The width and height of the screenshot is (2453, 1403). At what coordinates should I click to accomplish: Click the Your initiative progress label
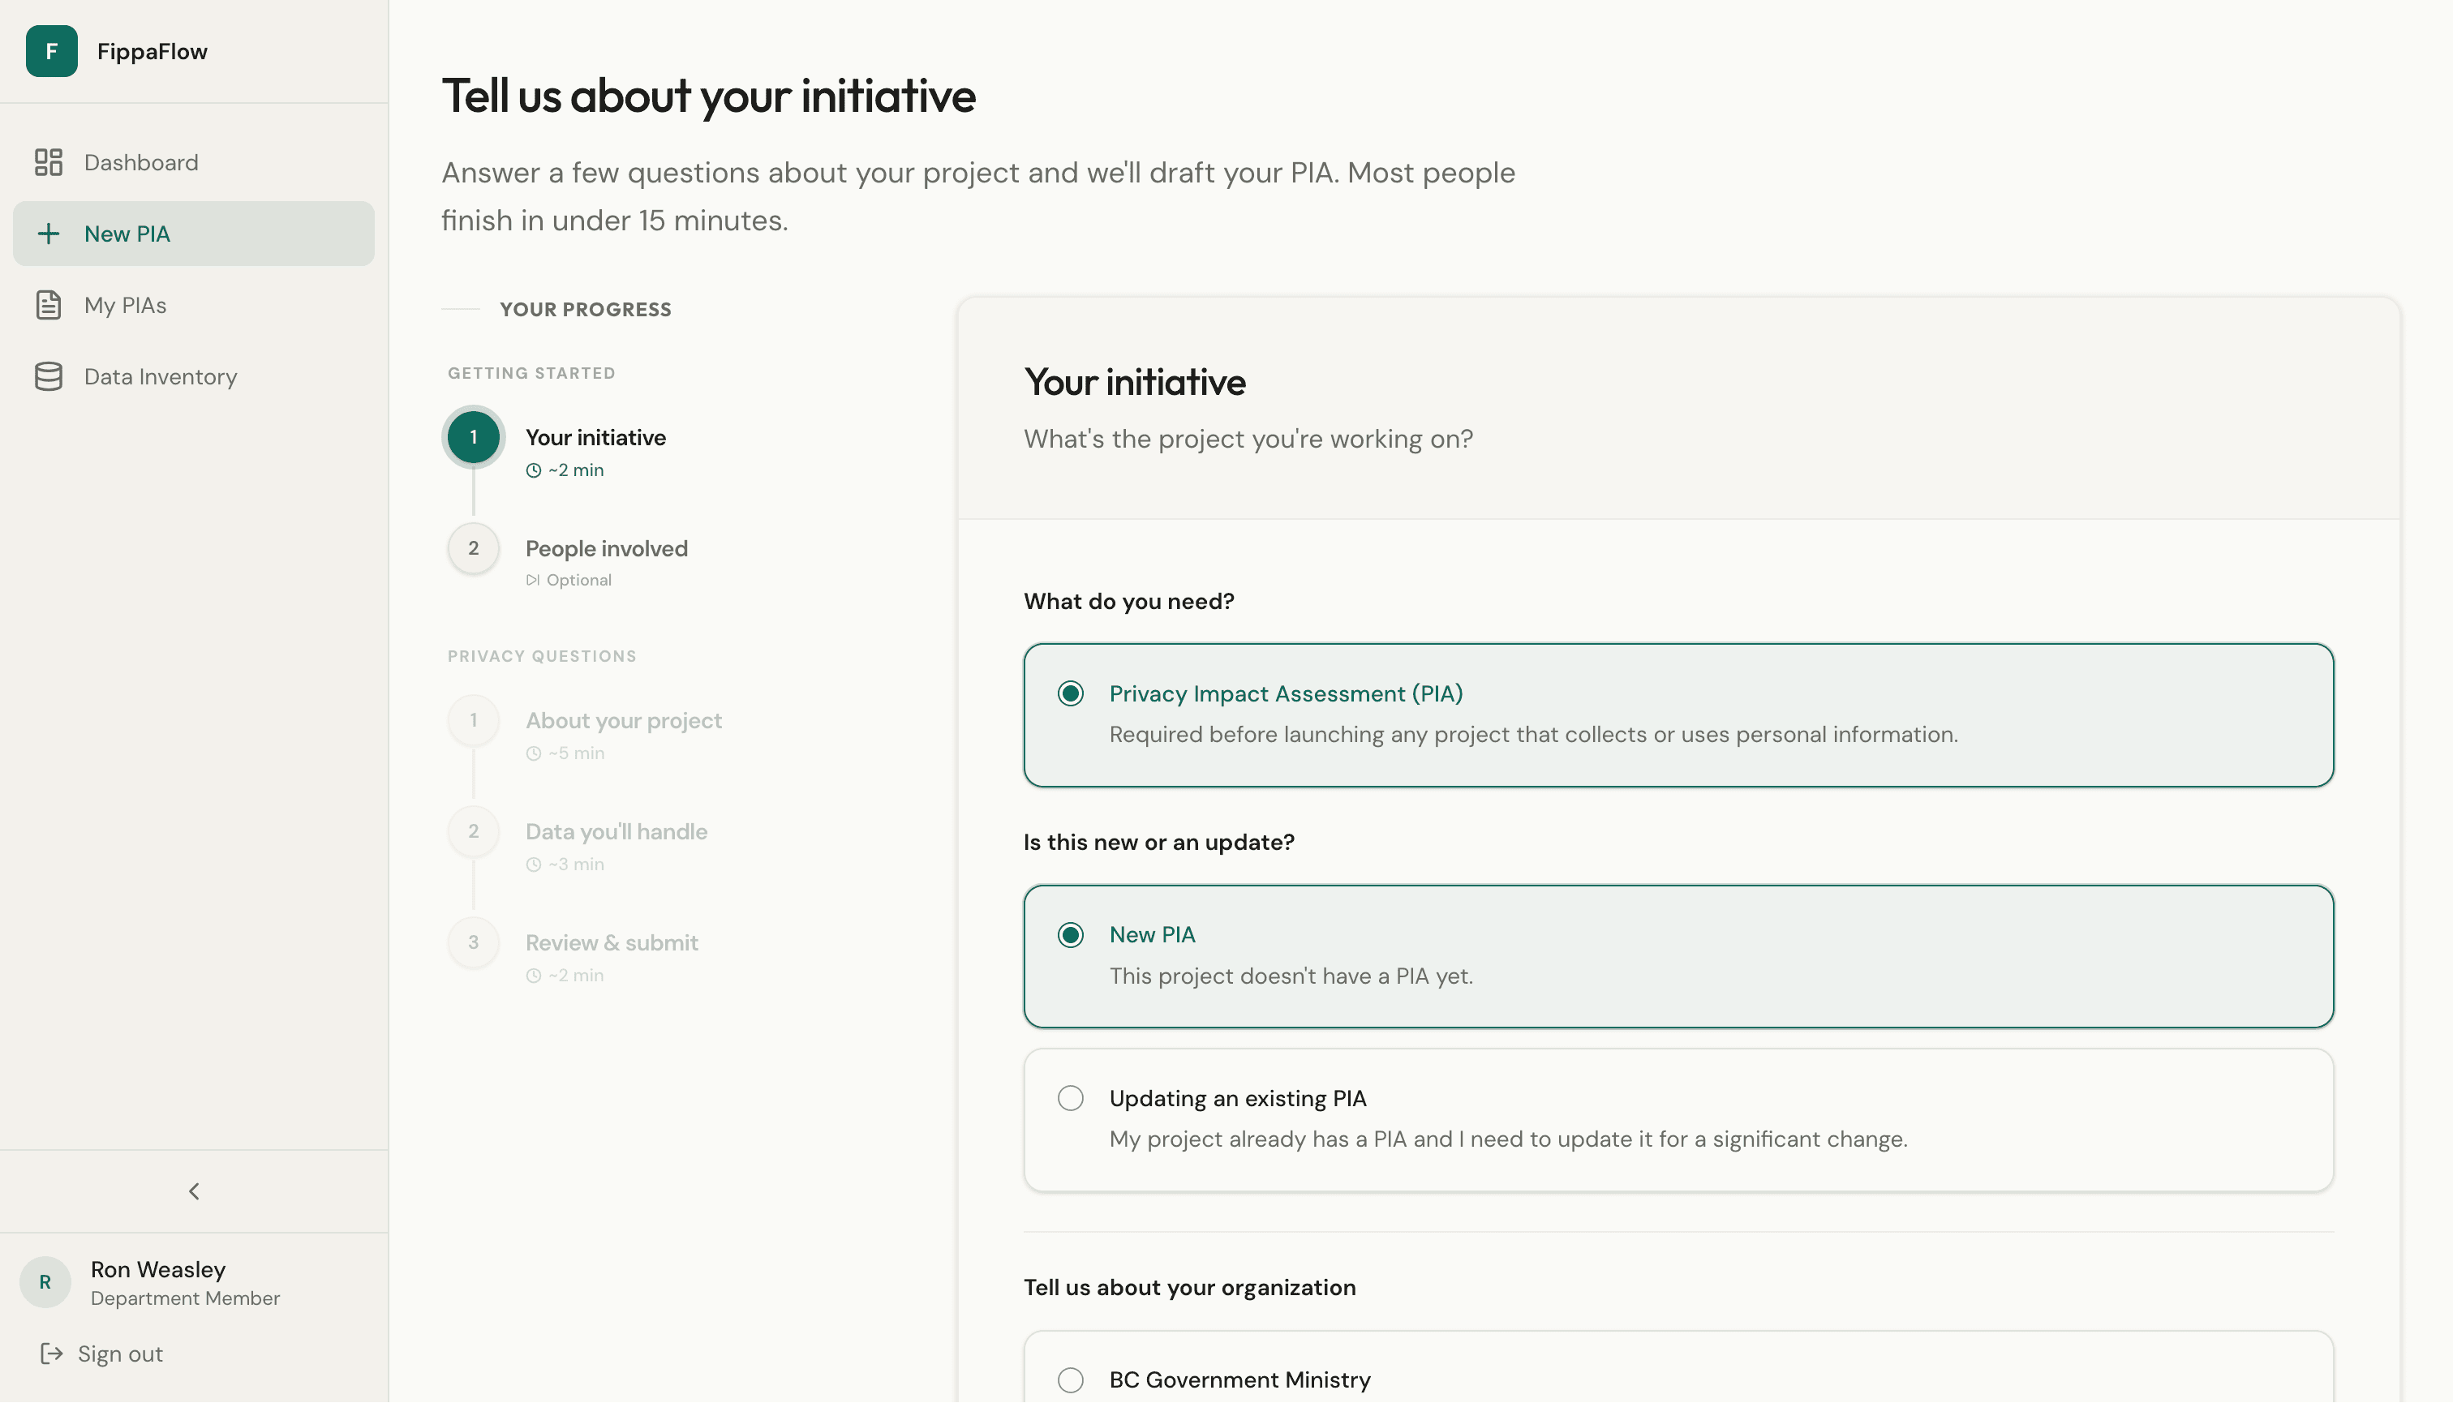pyautogui.click(x=595, y=436)
